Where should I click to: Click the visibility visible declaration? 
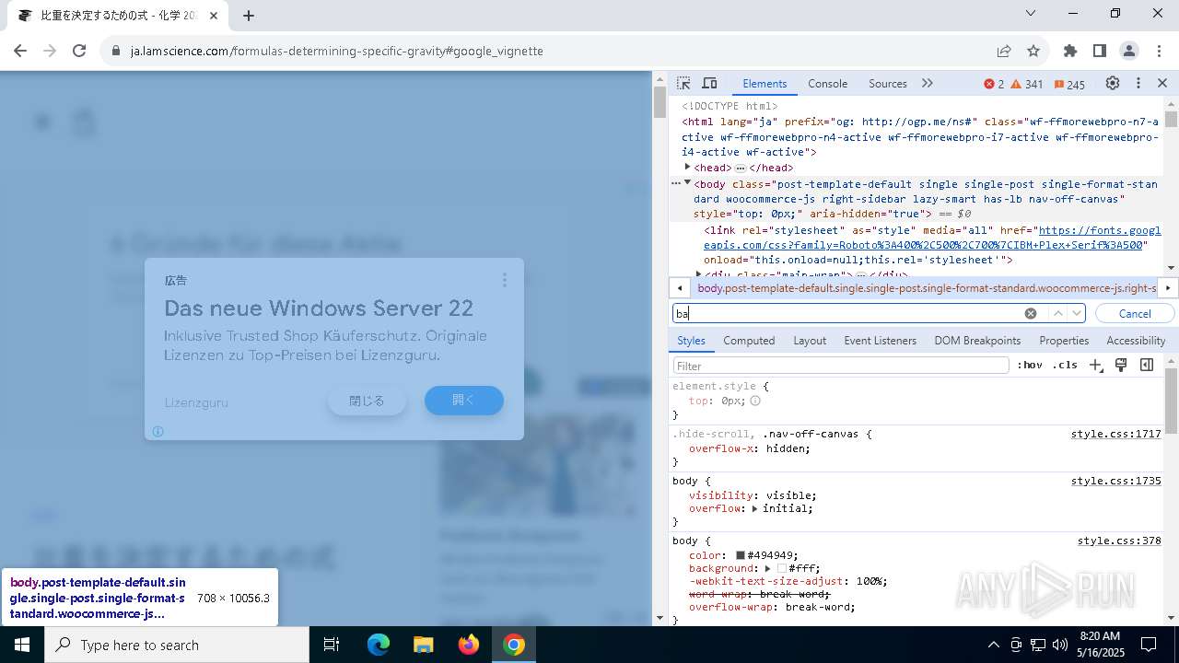753,495
